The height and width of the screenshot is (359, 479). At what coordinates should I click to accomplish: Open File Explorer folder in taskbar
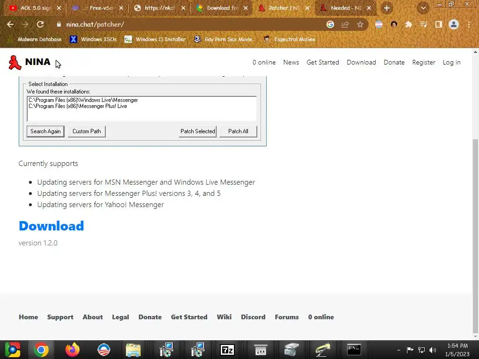133,350
